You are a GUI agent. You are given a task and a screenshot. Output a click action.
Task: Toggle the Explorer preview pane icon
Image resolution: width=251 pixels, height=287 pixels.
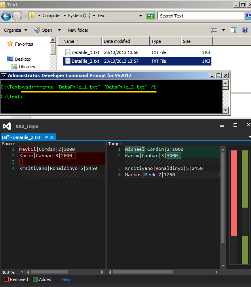pos(234,30)
